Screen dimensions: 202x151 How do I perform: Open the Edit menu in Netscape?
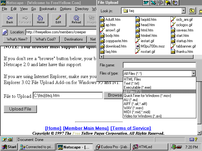tap(14, 9)
